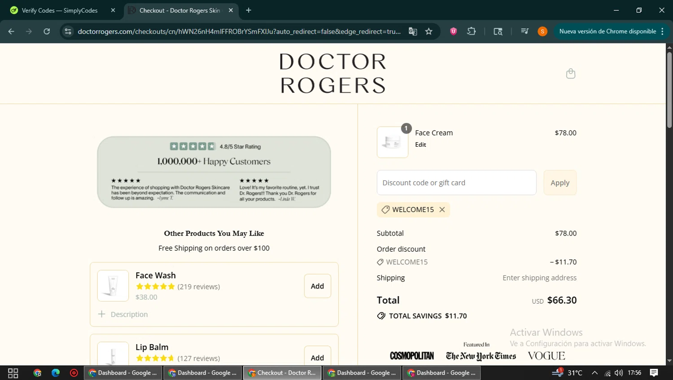Switch to the last Dashboard - Google taskbar window
The height and width of the screenshot is (380, 673).
441,373
